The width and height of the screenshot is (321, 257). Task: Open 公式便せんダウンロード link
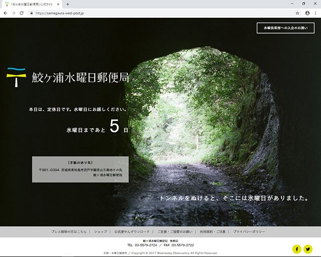pyautogui.click(x=131, y=231)
